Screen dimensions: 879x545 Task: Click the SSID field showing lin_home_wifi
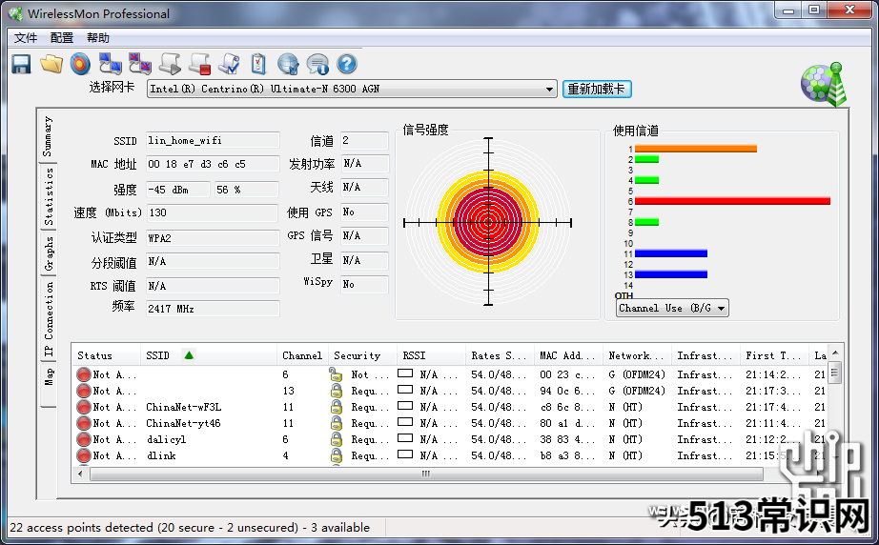[x=213, y=141]
